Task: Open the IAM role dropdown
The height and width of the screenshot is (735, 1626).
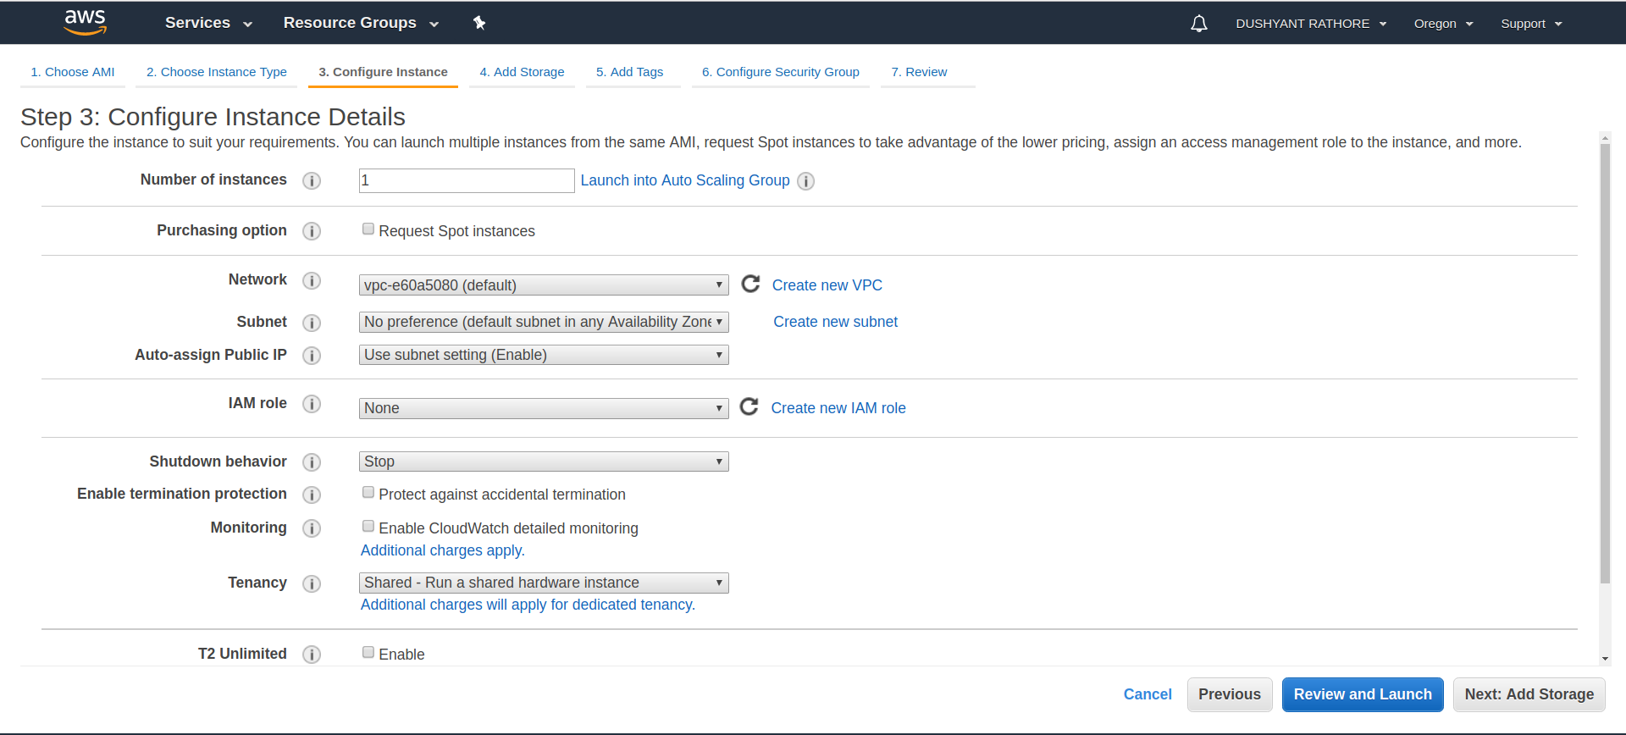Action: pyautogui.click(x=544, y=408)
